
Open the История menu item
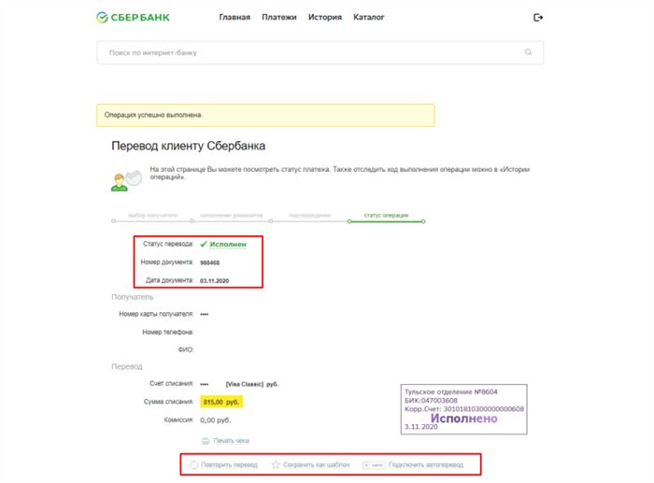[325, 17]
